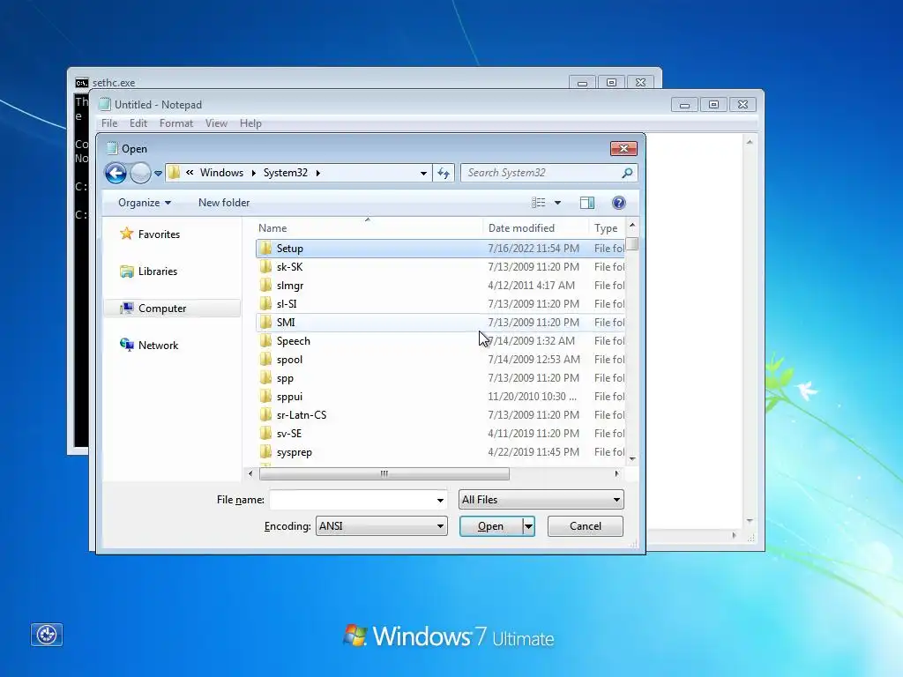
Task: Click the change view icon
Action: coord(539,203)
